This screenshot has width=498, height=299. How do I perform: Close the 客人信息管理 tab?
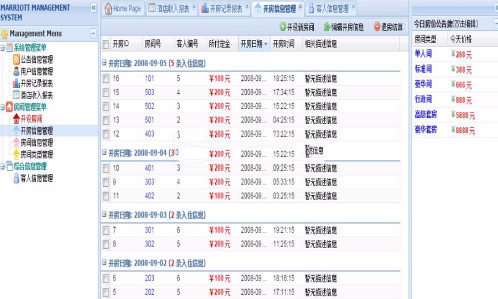[x=353, y=6]
